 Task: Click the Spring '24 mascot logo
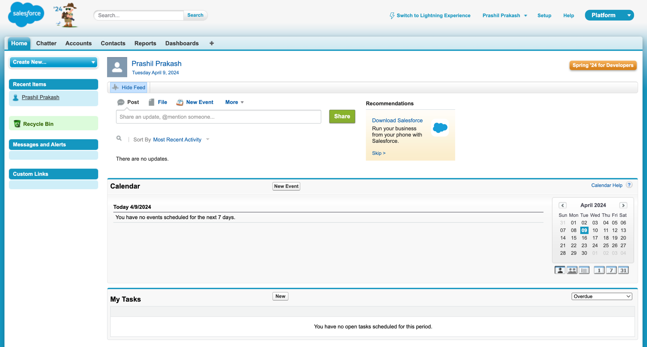[x=65, y=15]
